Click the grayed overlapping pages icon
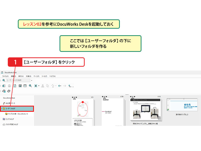Viewport: 201px width, 151px height. pyautogui.click(x=47, y=86)
